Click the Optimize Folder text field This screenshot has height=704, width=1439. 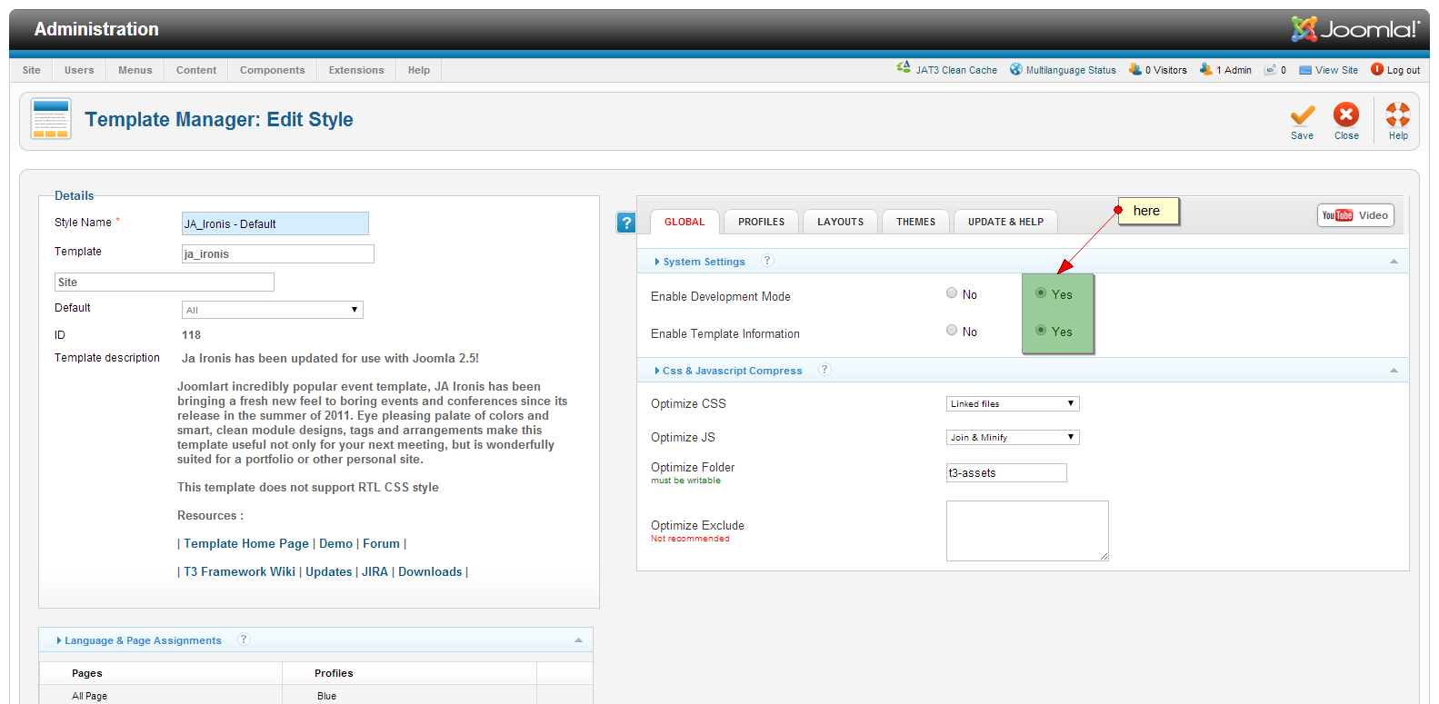[1005, 473]
